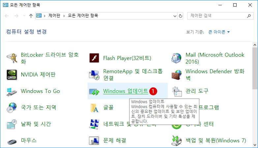Open 날짜 및 시간 link

pyautogui.click(x=36, y=124)
